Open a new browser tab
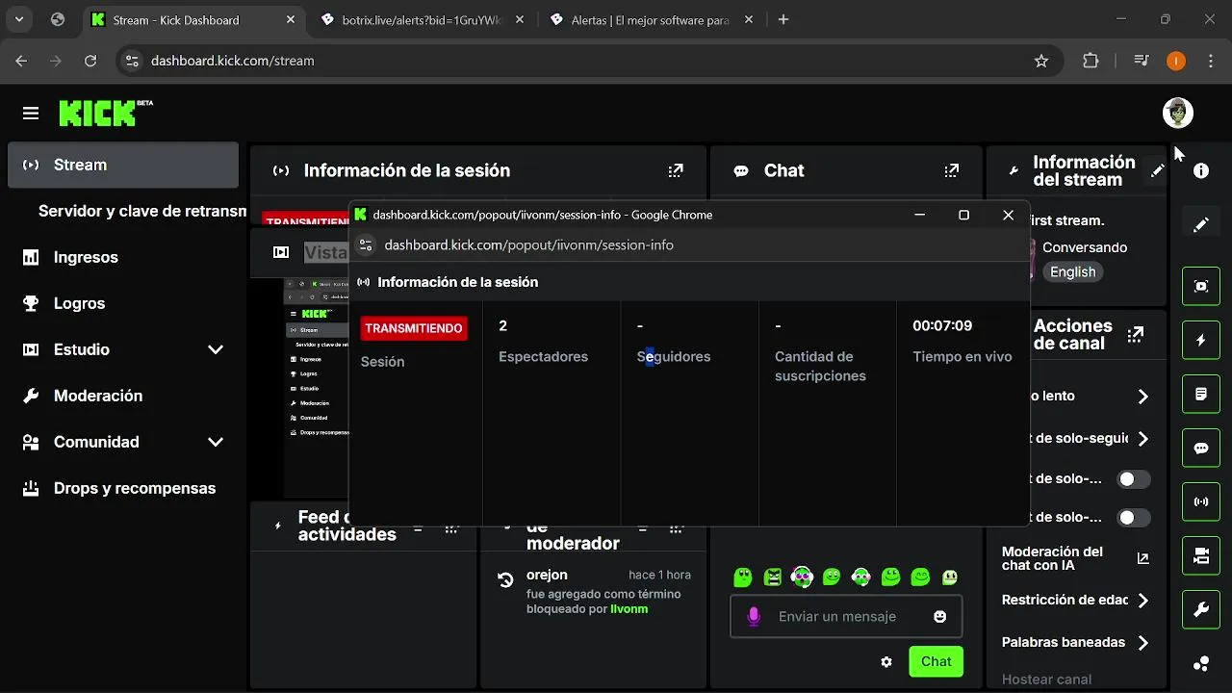The height and width of the screenshot is (693, 1232). click(x=783, y=19)
